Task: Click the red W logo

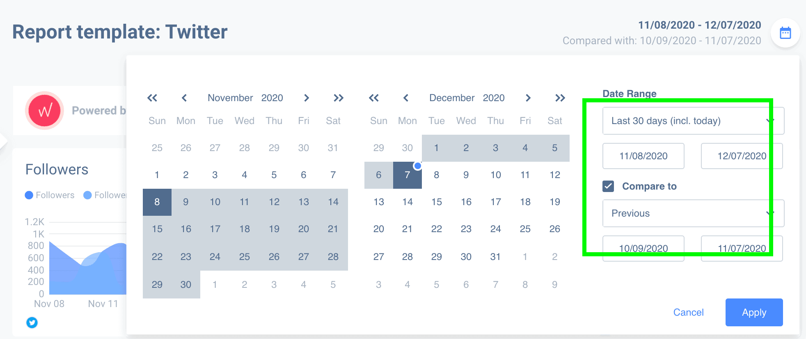Action: point(45,111)
